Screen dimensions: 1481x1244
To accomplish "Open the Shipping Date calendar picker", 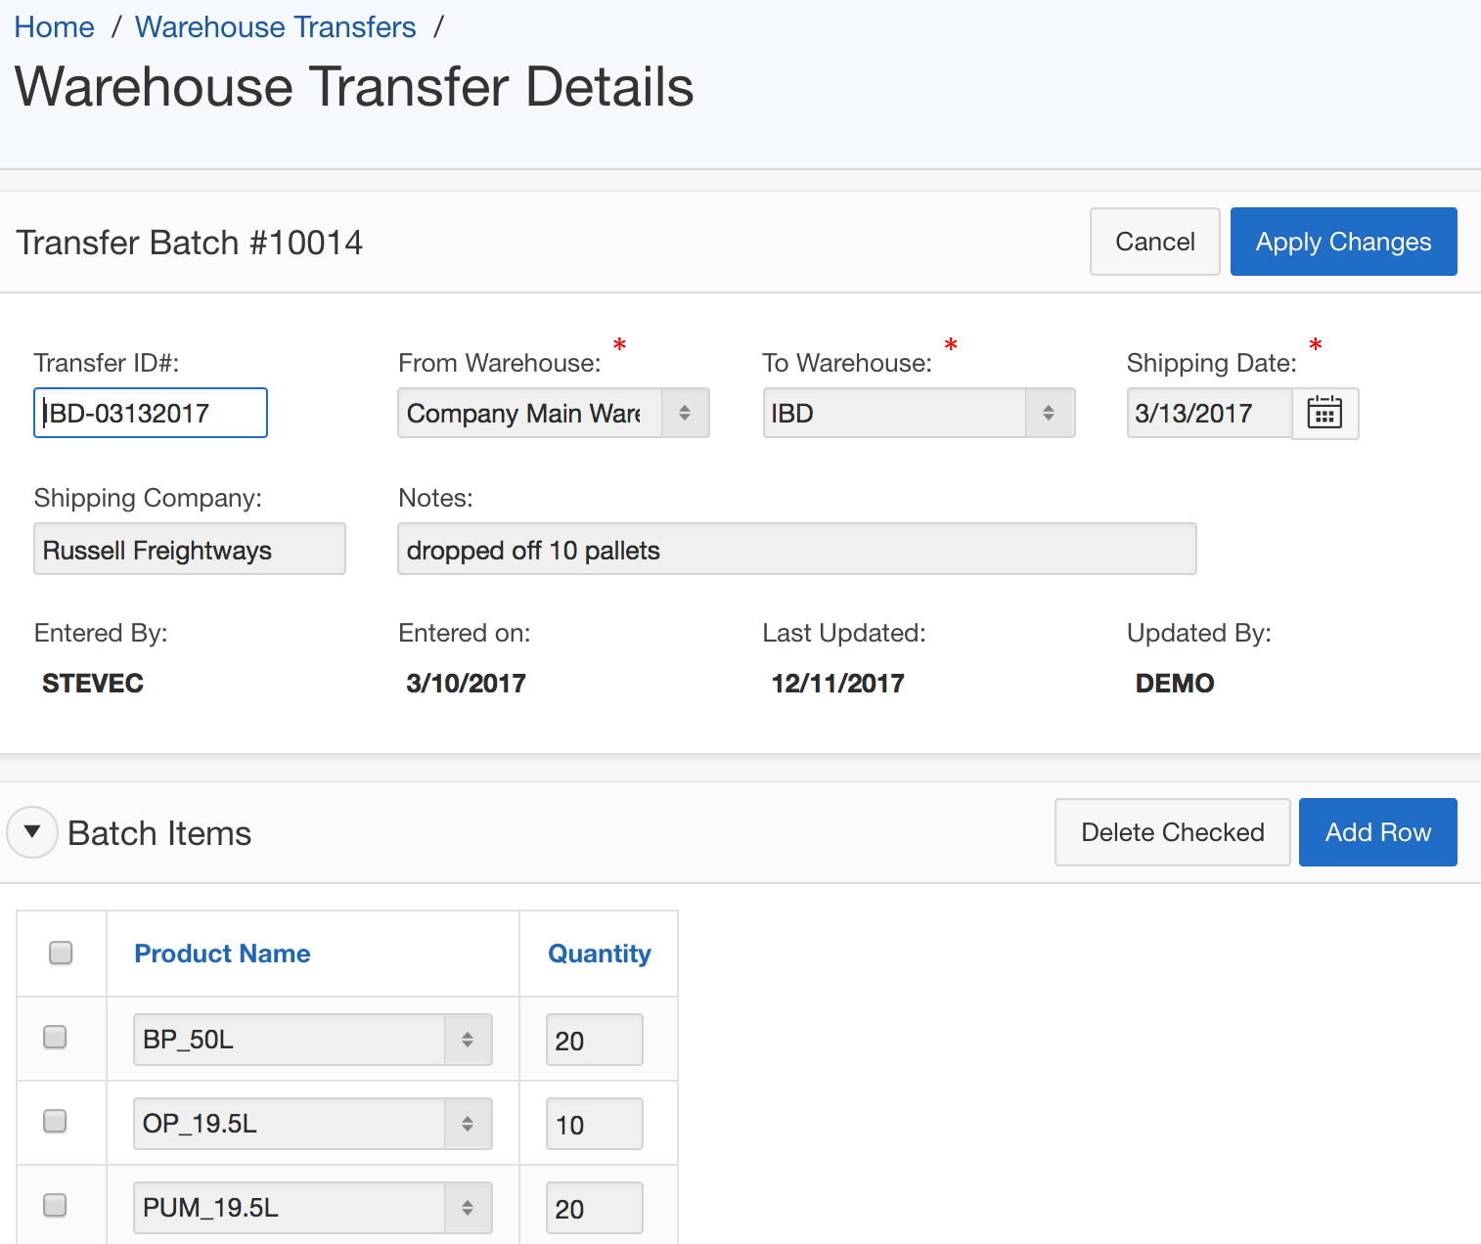I will tap(1324, 414).
